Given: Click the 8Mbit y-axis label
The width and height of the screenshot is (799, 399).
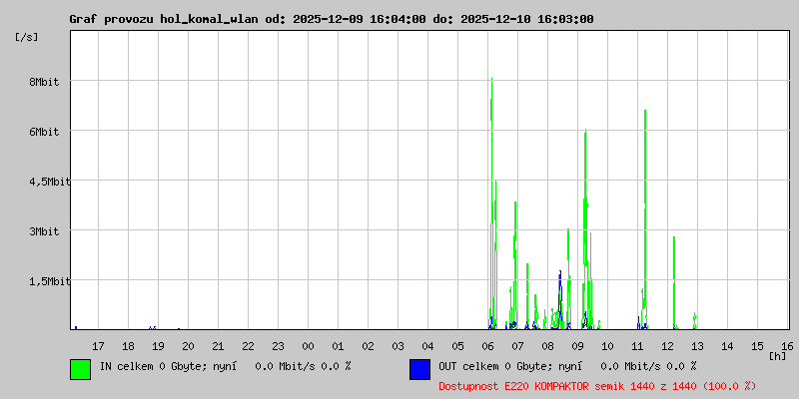Looking at the screenshot, I should pyautogui.click(x=44, y=82).
